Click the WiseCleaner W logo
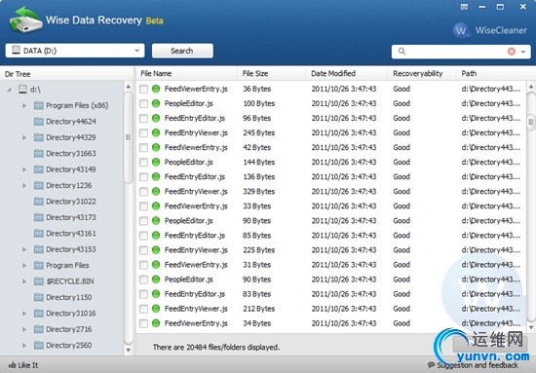536x373 pixels. [x=461, y=30]
